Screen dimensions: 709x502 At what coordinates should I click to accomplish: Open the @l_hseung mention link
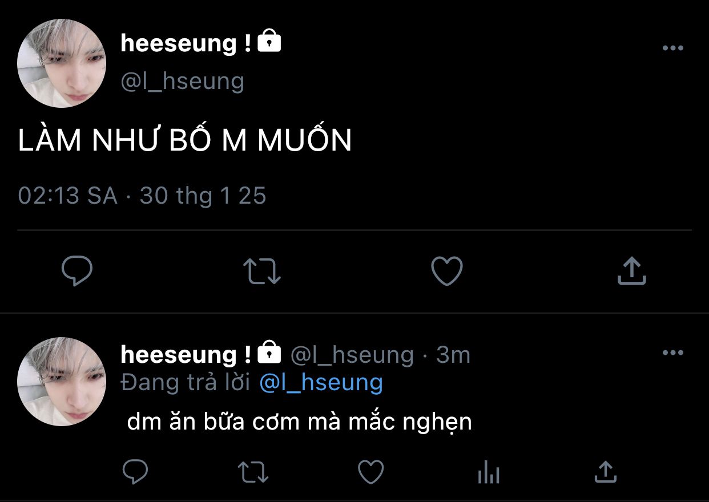click(x=321, y=382)
